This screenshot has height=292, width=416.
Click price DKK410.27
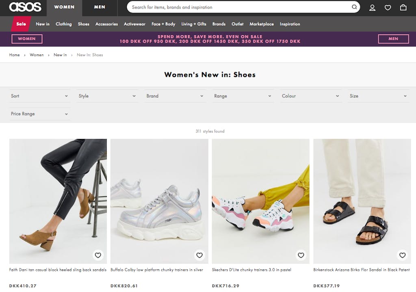23,286
